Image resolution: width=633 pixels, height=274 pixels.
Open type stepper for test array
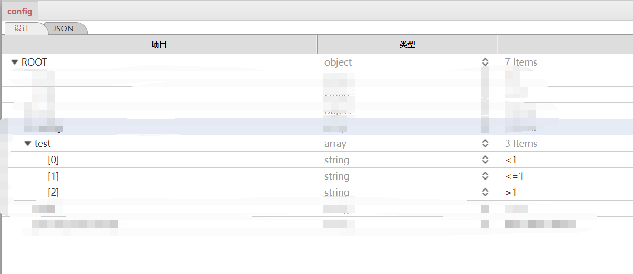click(x=485, y=143)
